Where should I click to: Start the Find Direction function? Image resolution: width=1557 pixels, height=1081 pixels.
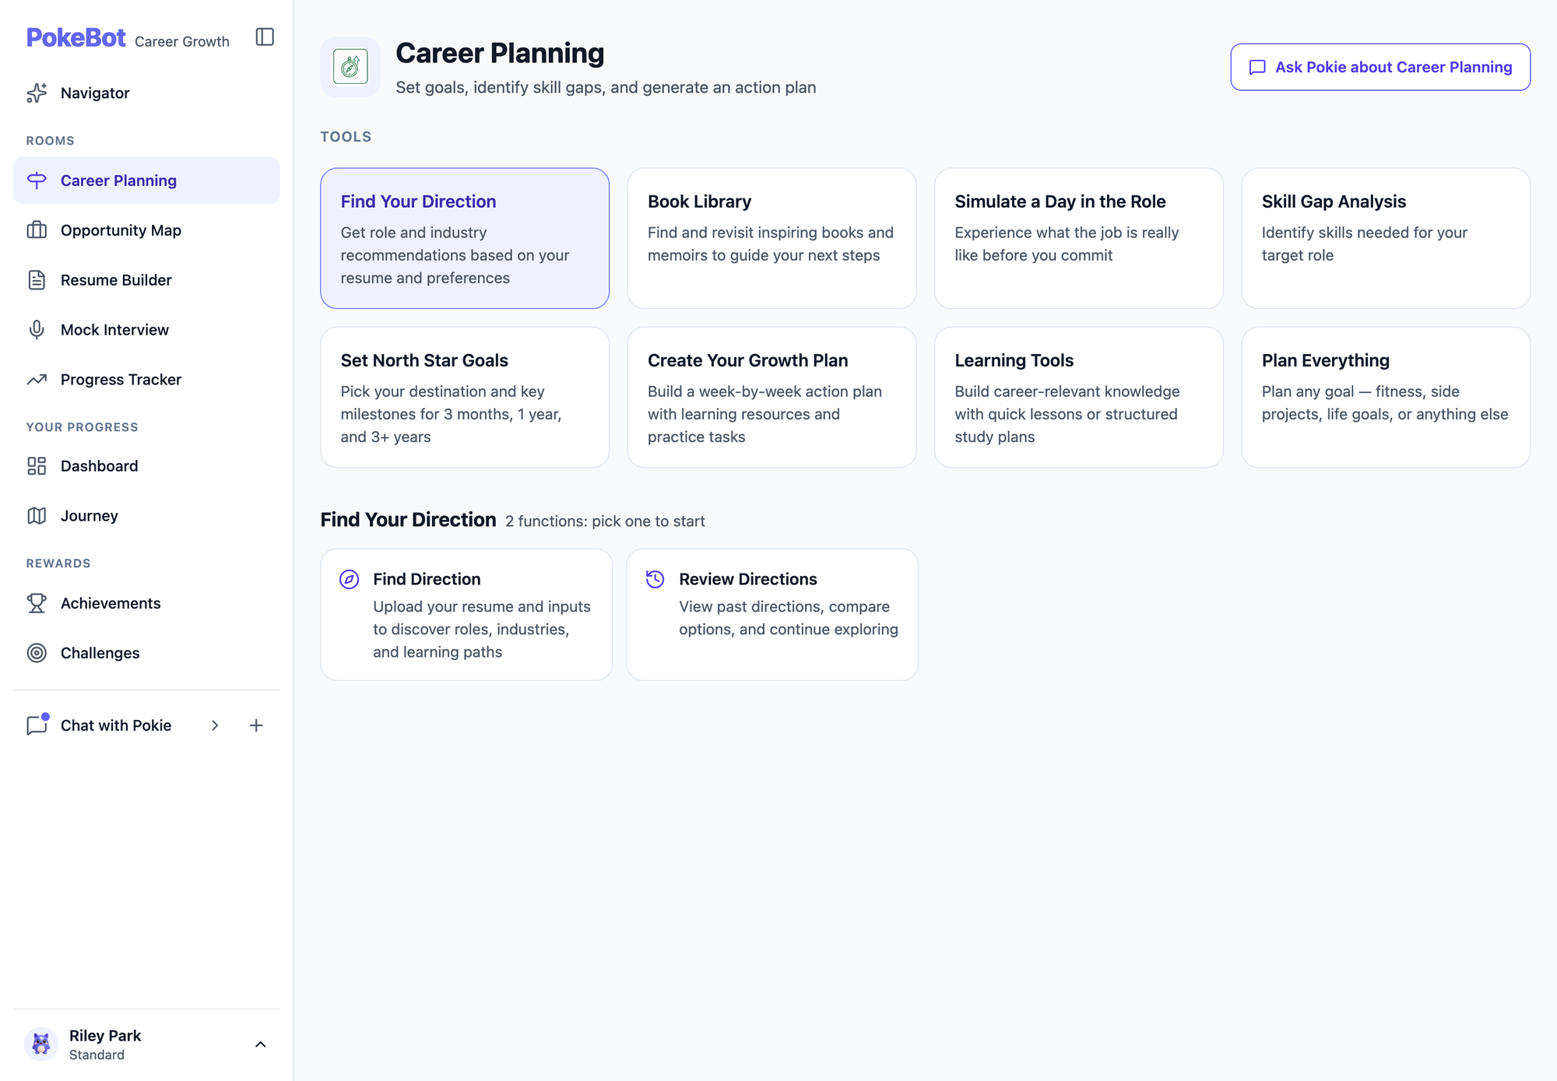(466, 615)
